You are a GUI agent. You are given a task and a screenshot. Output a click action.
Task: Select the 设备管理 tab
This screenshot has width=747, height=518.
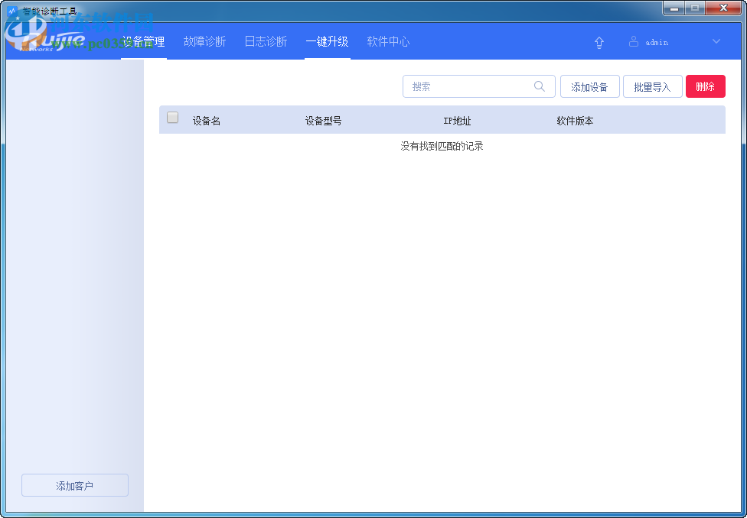pos(144,42)
